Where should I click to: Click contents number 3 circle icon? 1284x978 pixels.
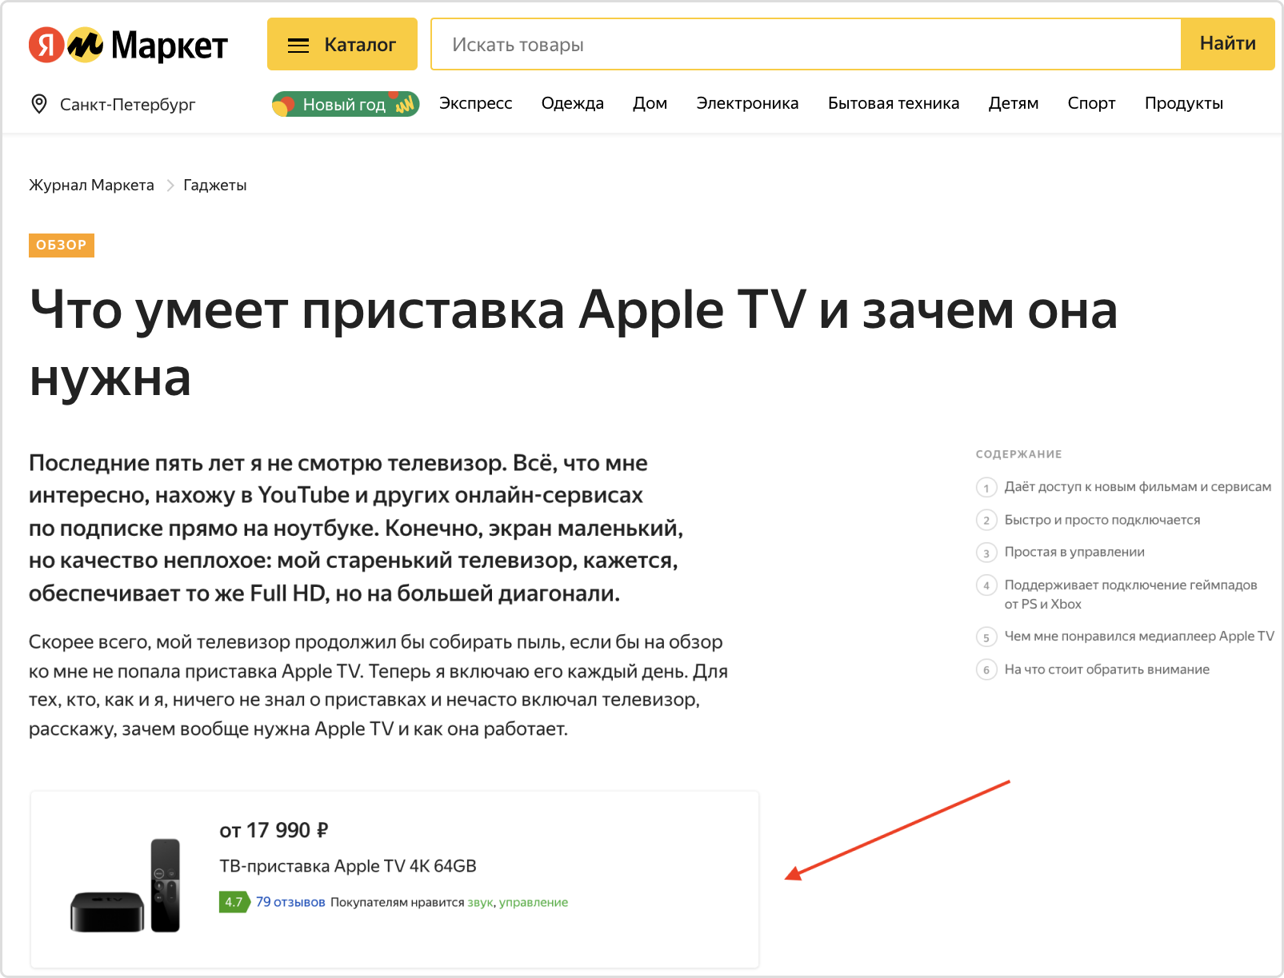pos(986,553)
